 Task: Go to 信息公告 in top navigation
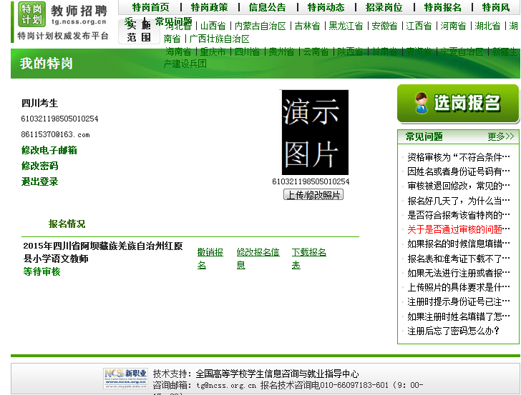click(267, 7)
